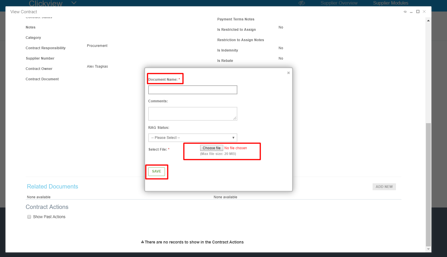
Task: Minimize the View Contract window
Action: click(x=411, y=12)
